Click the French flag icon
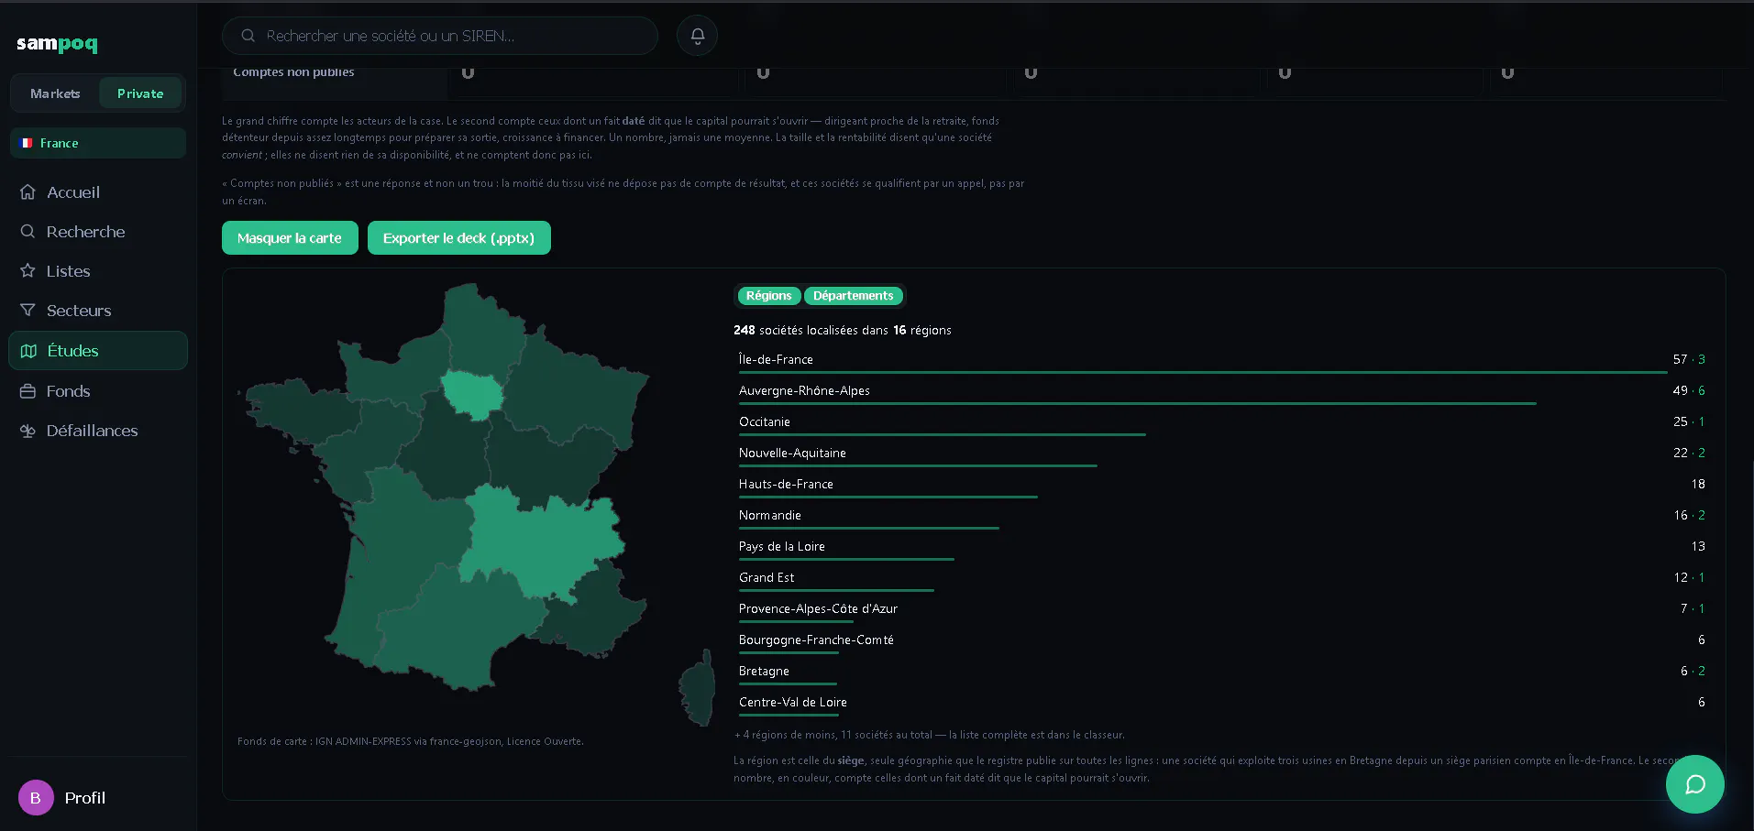This screenshot has height=831, width=1754. (x=27, y=143)
